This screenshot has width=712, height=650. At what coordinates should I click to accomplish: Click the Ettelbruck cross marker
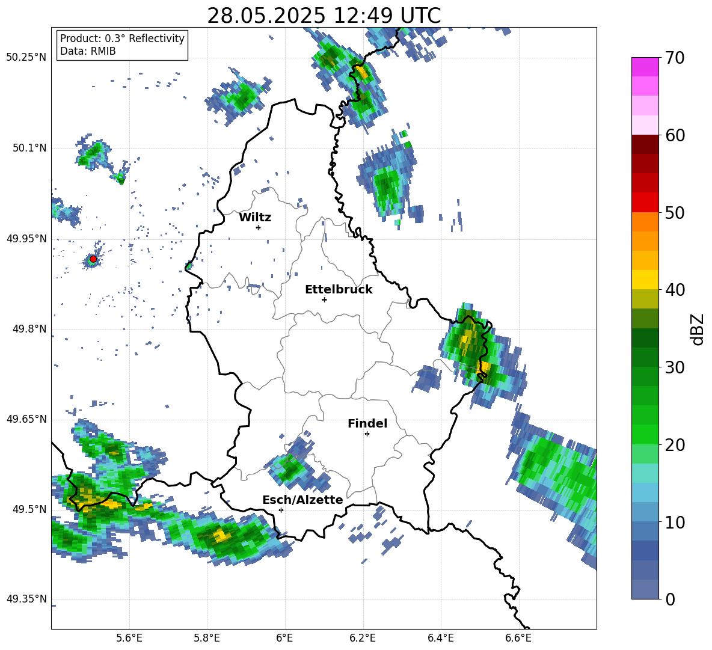pos(324,299)
